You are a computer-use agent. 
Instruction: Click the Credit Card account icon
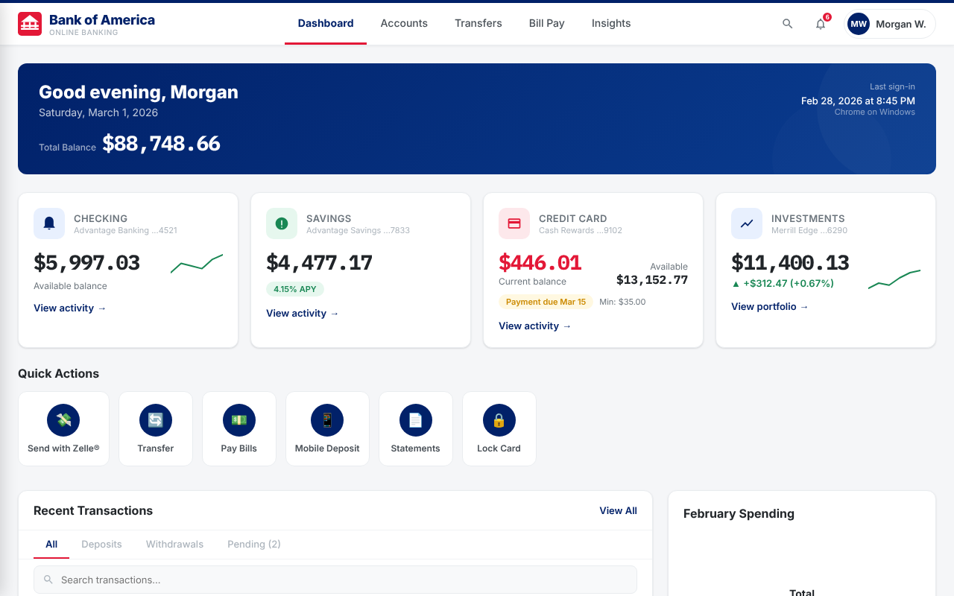[514, 223]
